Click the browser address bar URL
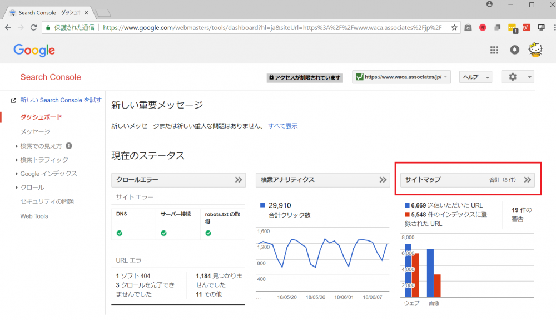 coord(272,28)
